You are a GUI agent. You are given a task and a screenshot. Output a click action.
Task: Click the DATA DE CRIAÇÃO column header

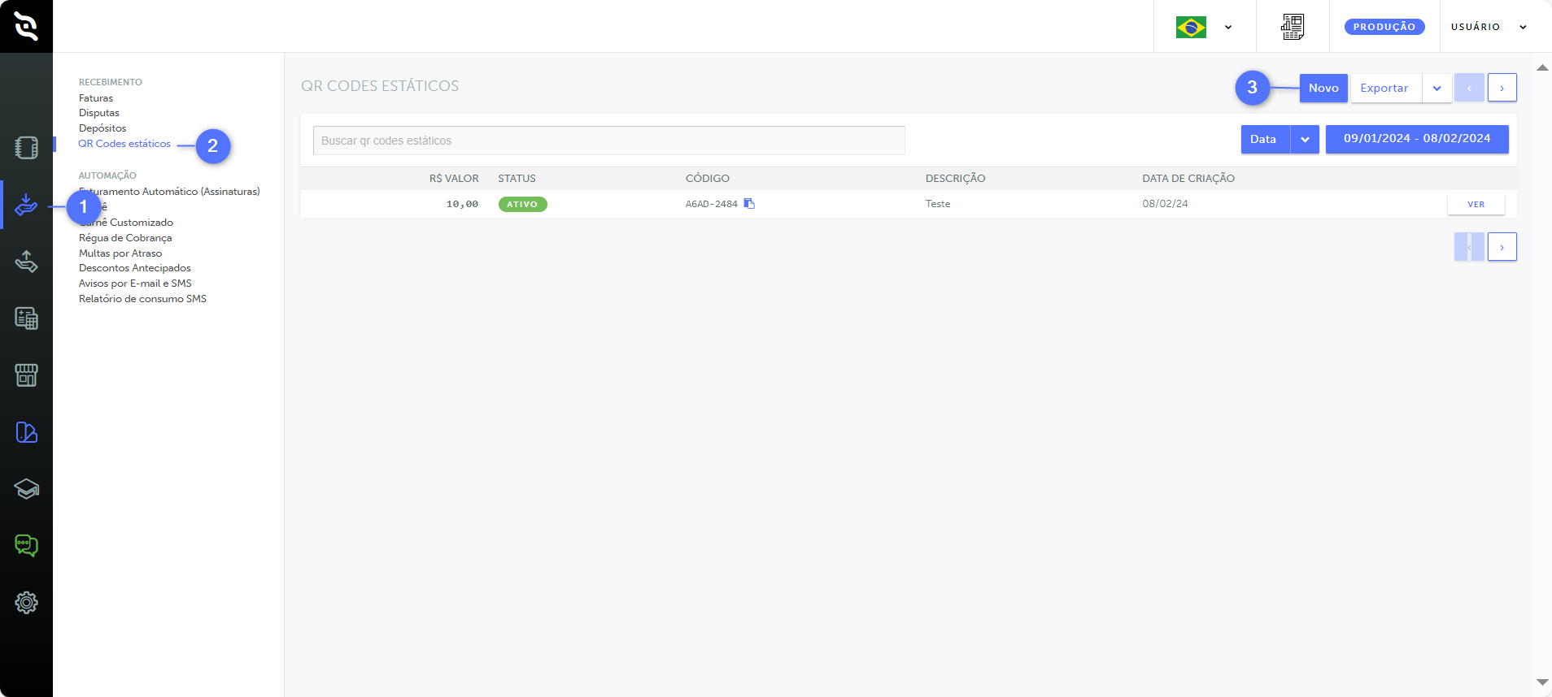[x=1188, y=179]
